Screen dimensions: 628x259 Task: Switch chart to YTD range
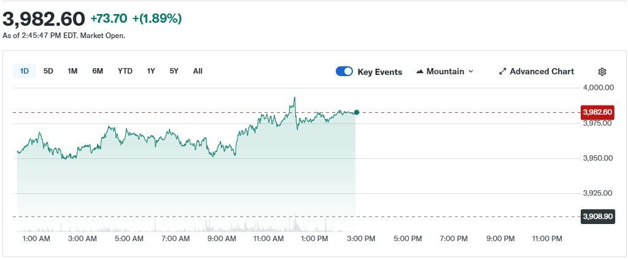(x=125, y=71)
